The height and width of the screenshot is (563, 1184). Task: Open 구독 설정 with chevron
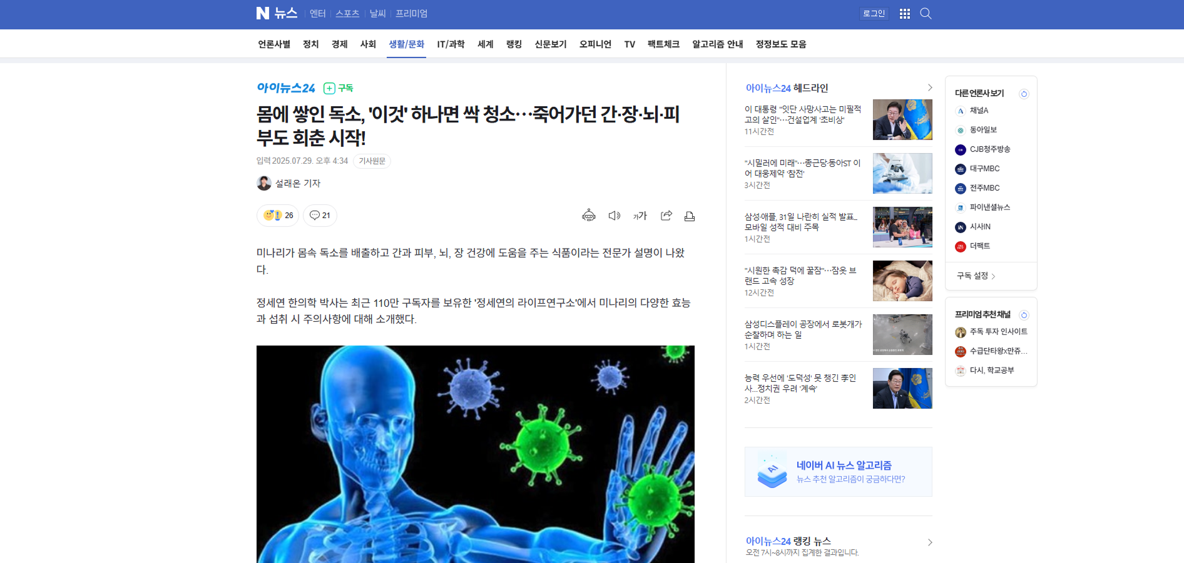click(976, 276)
